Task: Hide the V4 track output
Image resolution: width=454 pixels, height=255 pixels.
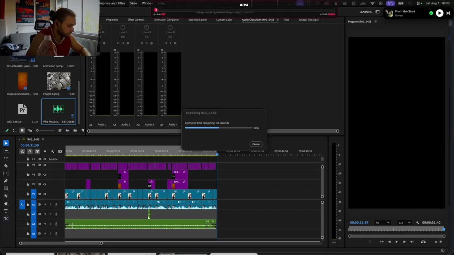Action: pyautogui.click(x=45, y=165)
